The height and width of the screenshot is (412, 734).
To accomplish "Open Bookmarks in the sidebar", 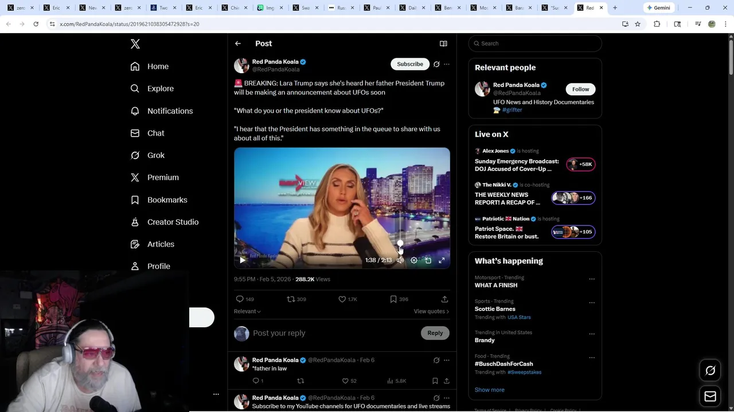I will 159,200.
